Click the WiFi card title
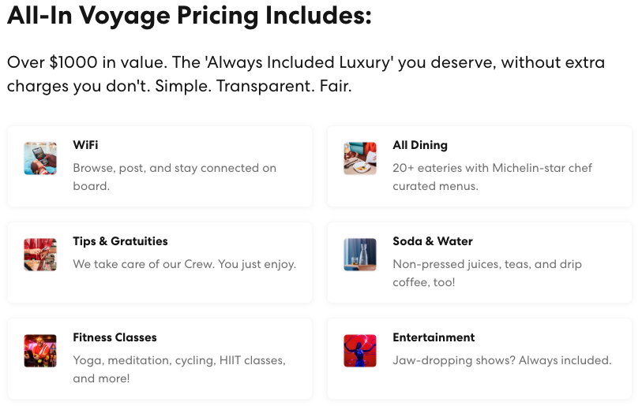Image resolution: width=642 pixels, height=406 pixels. [85, 145]
